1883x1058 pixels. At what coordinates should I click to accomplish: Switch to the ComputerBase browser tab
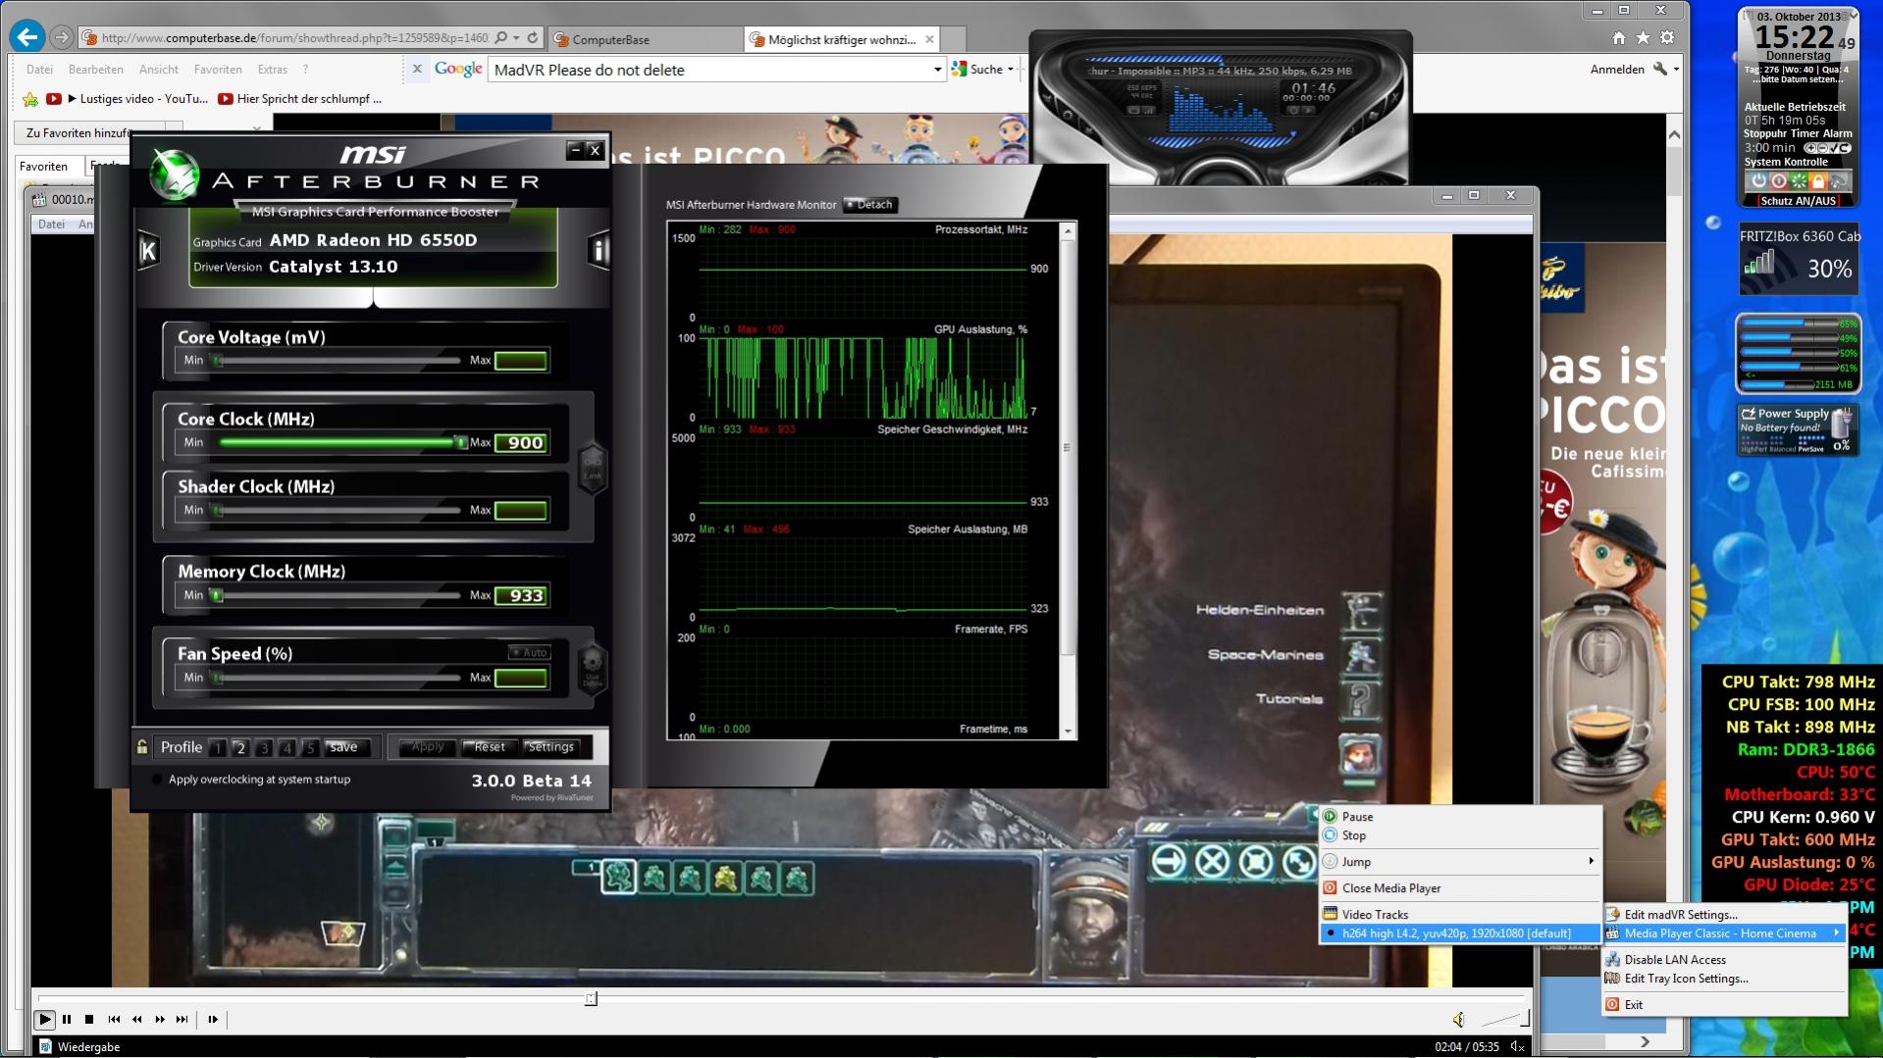pos(646,39)
